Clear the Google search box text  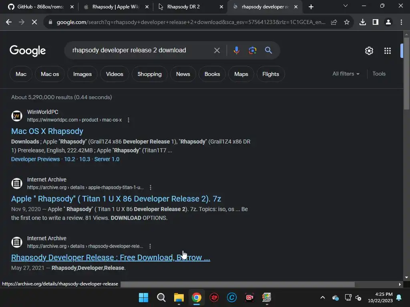[x=217, y=50]
